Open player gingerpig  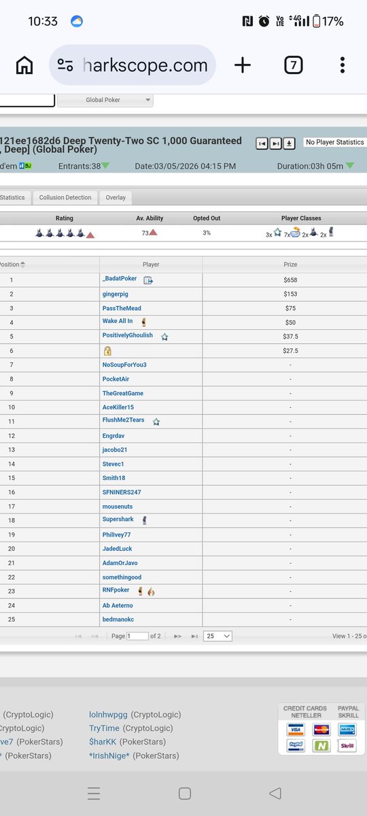[115, 294]
